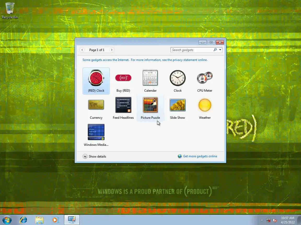Show hidden tray icons arrow
This screenshot has height=225, width=301.
coord(262,220)
